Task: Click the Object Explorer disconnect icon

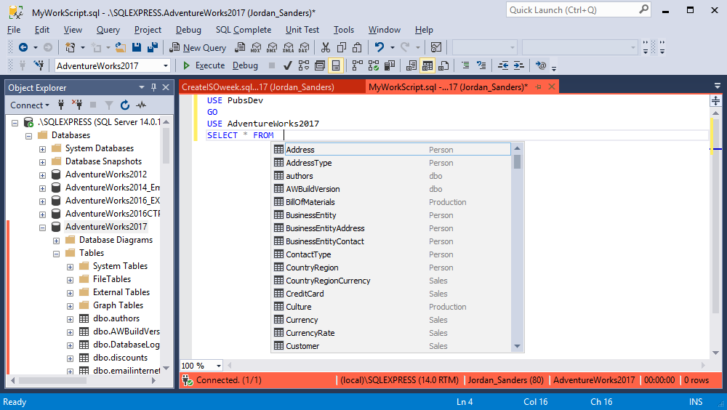Action: 77,105
